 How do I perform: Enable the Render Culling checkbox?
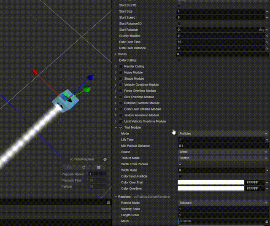121,67
